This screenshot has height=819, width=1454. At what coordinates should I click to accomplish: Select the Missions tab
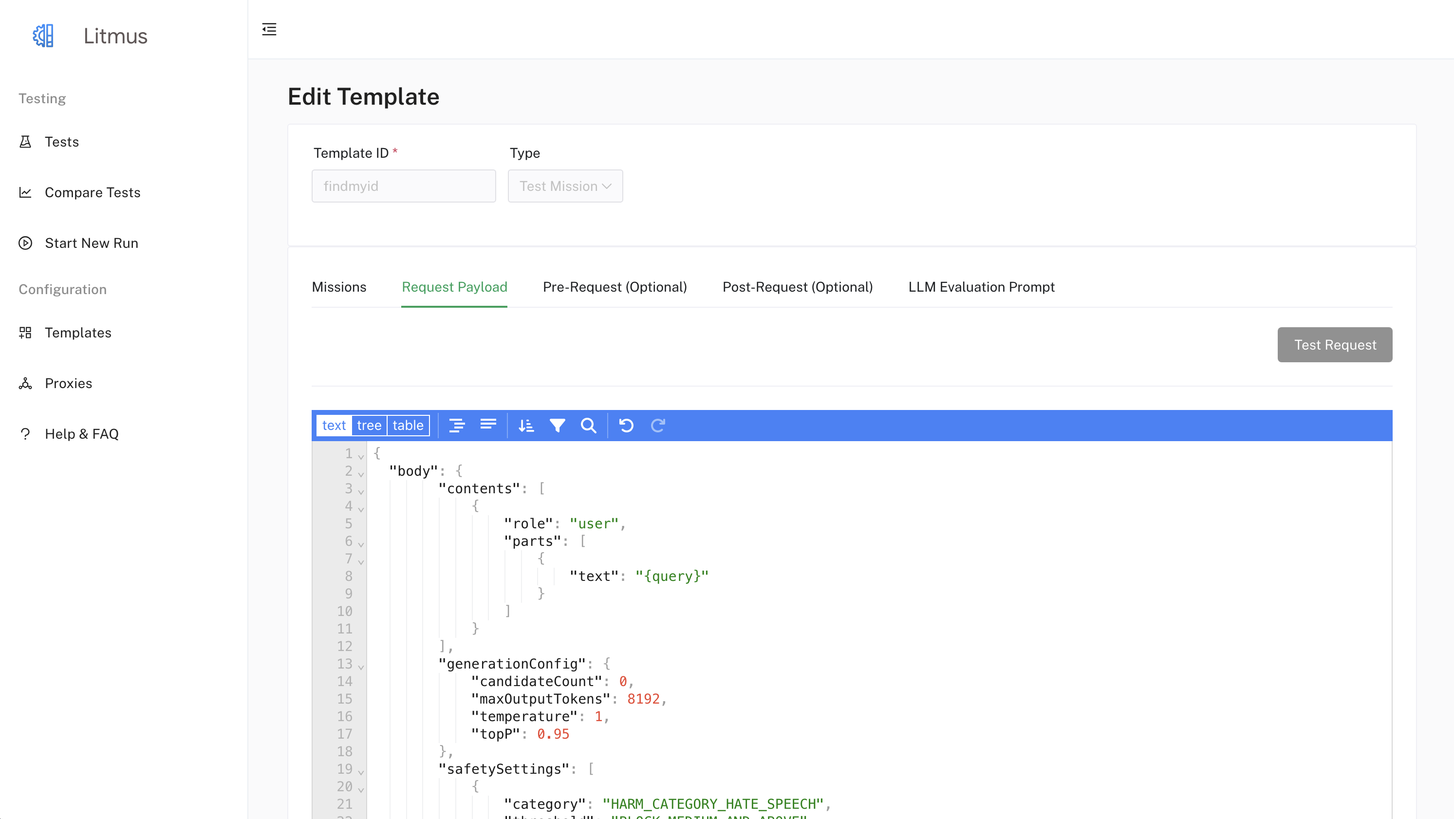[x=339, y=287]
